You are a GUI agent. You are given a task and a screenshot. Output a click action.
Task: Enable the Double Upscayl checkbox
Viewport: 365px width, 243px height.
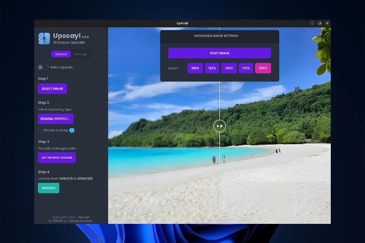41,130
